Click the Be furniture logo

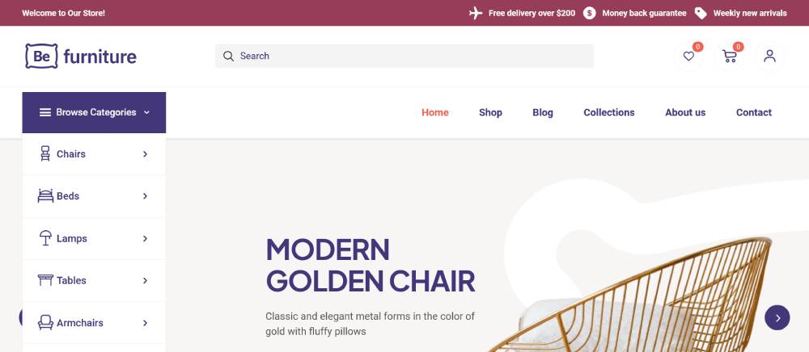coord(81,56)
